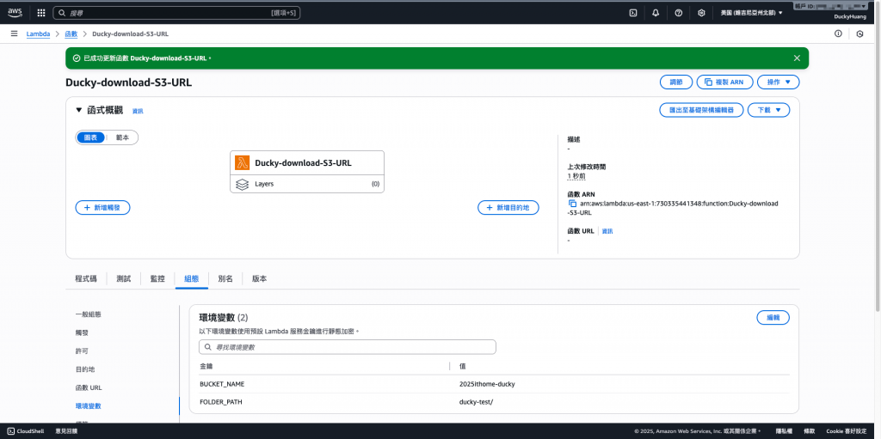The width and height of the screenshot is (881, 439).
Task: Switch to the 別名 tab
Action: [x=225, y=278]
